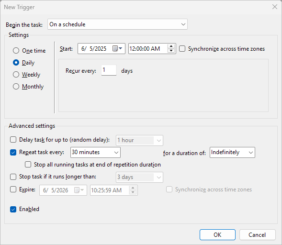Select the Daily radio button
The width and height of the screenshot is (282, 245).
point(16,63)
